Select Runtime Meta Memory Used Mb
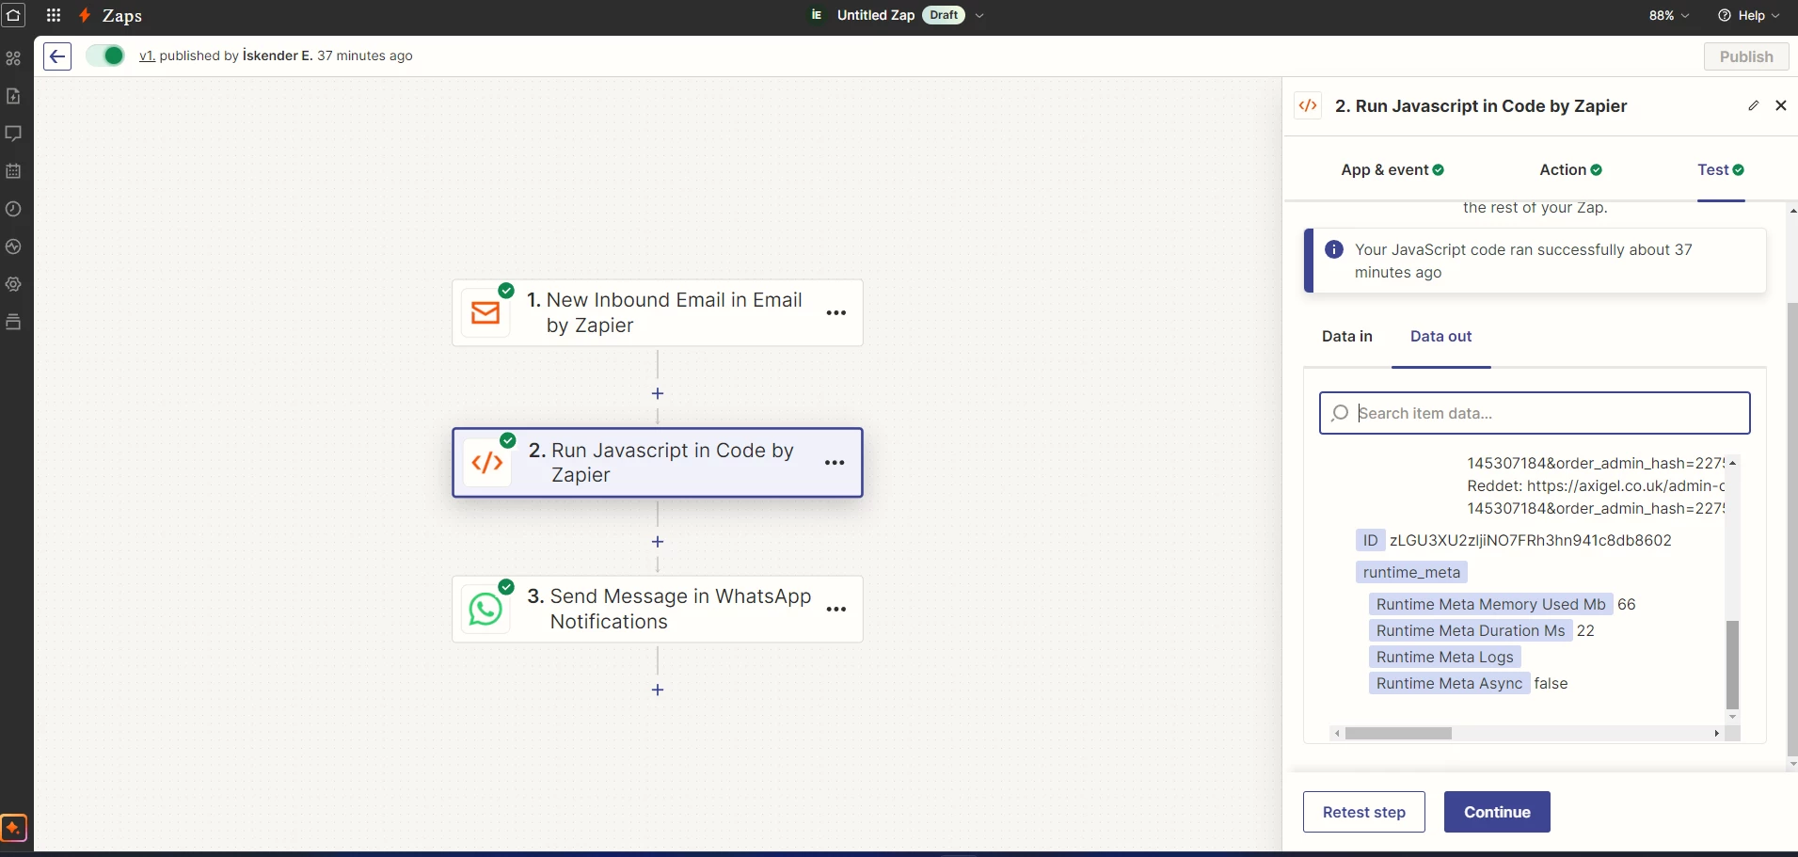 point(1490,604)
